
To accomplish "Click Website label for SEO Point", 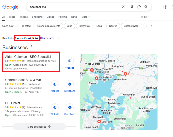I will pos(55,114).
